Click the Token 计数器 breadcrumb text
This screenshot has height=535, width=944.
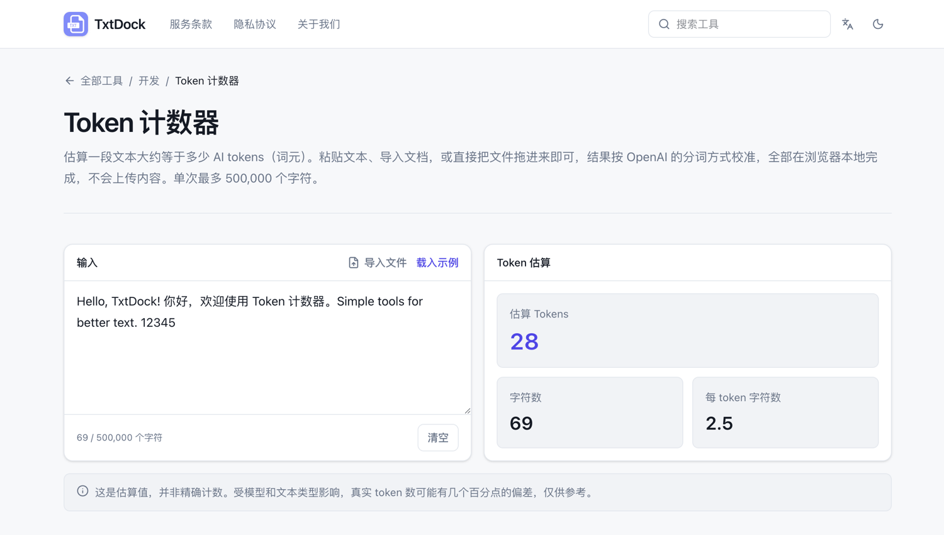[207, 80]
